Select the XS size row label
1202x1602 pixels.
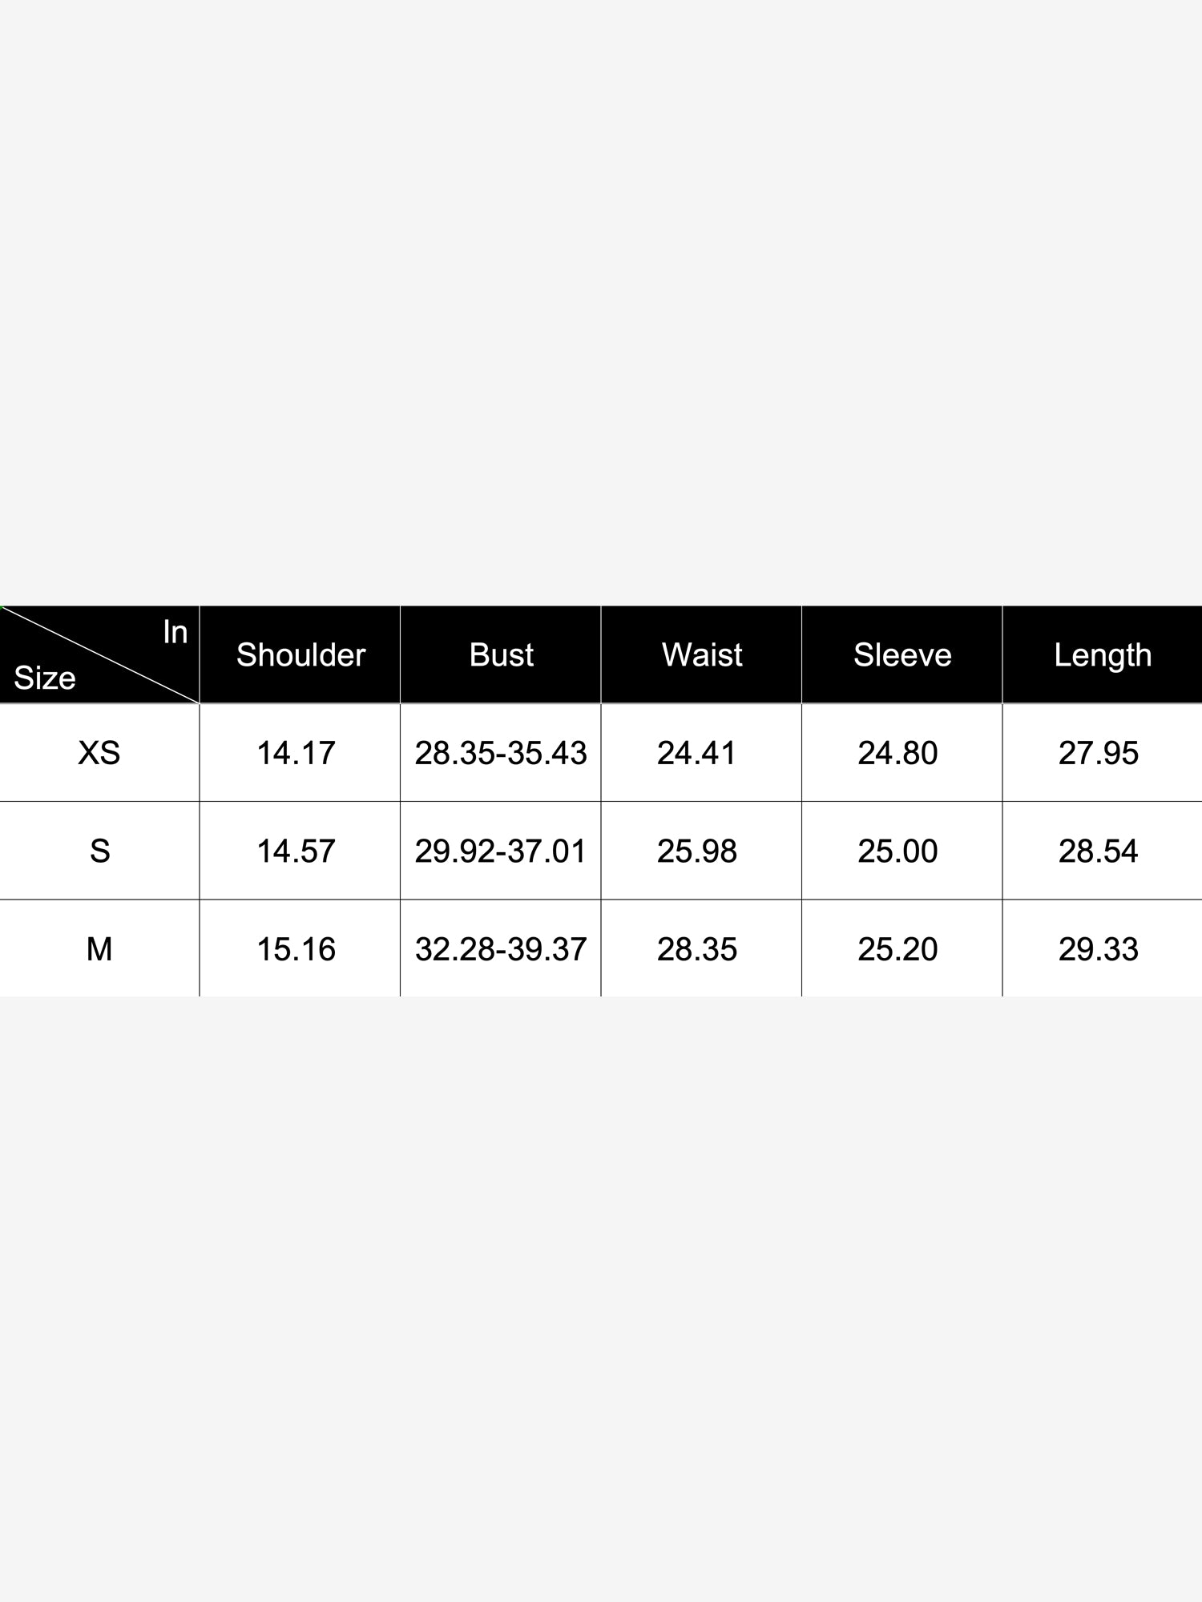pyautogui.click(x=99, y=753)
